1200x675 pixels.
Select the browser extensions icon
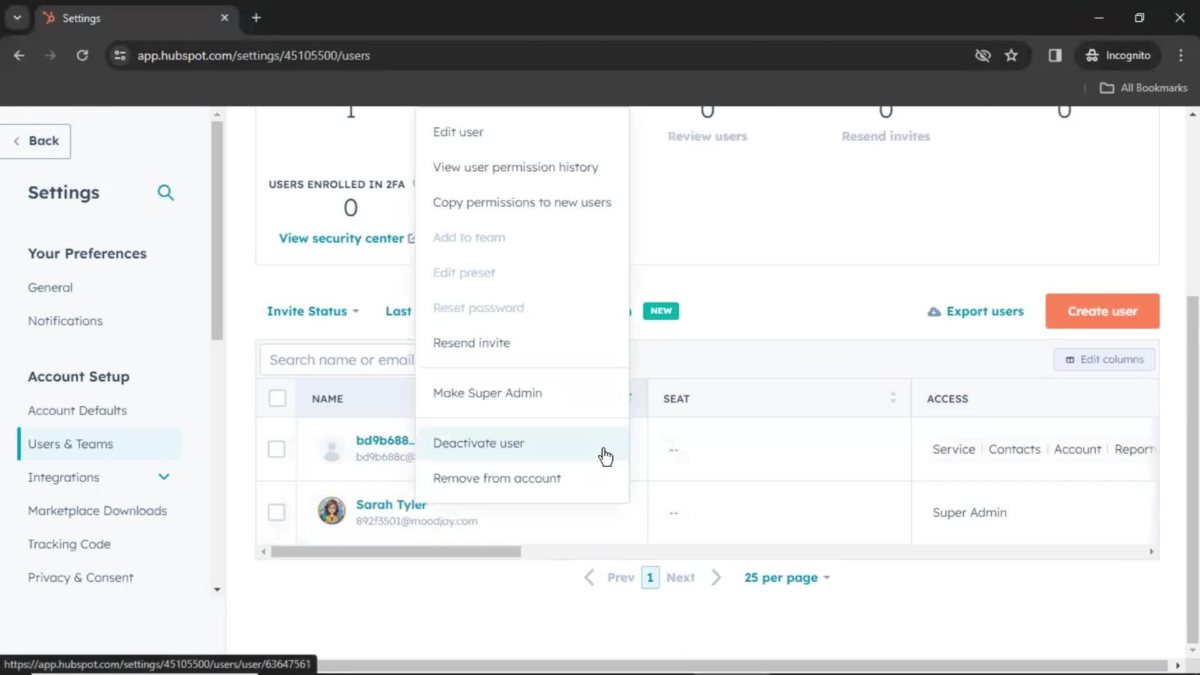tap(1056, 55)
